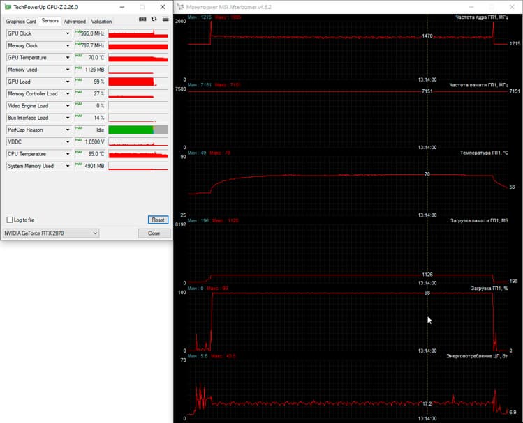
Task: Switch to the Graphics Card tab
Action: pyautogui.click(x=21, y=22)
